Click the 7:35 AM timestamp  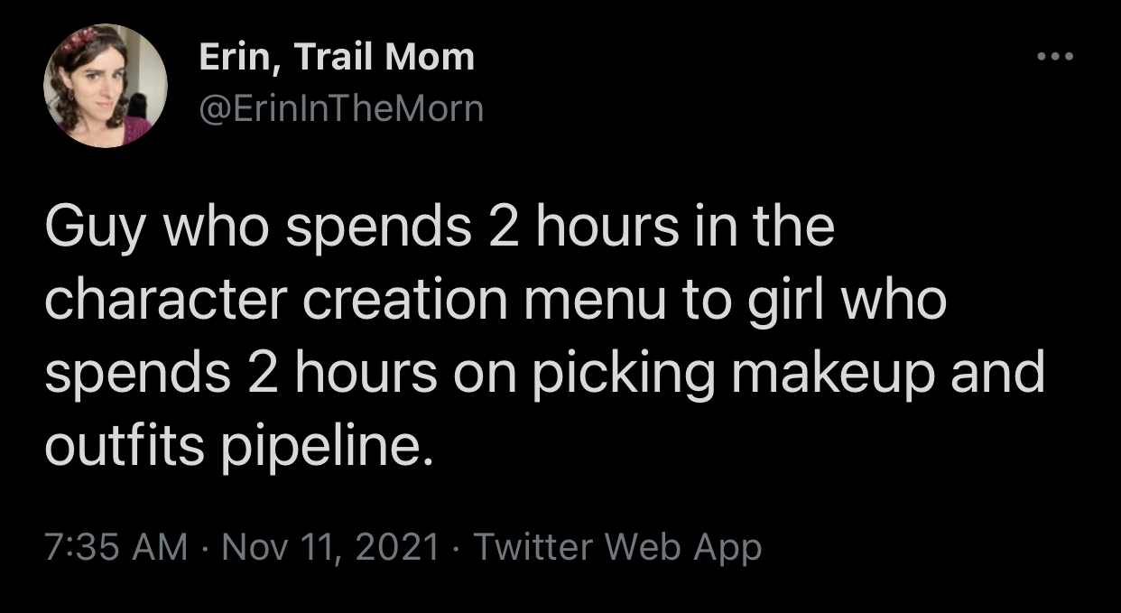(x=116, y=547)
